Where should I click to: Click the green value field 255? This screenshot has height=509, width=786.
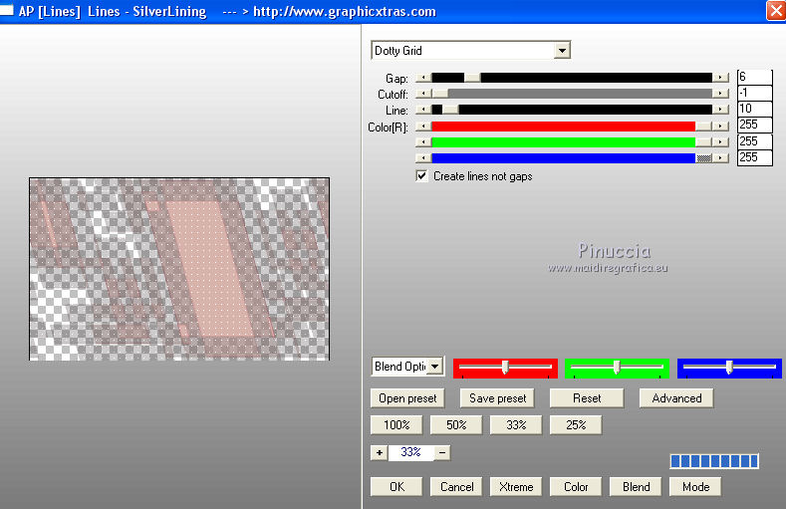[x=755, y=141]
